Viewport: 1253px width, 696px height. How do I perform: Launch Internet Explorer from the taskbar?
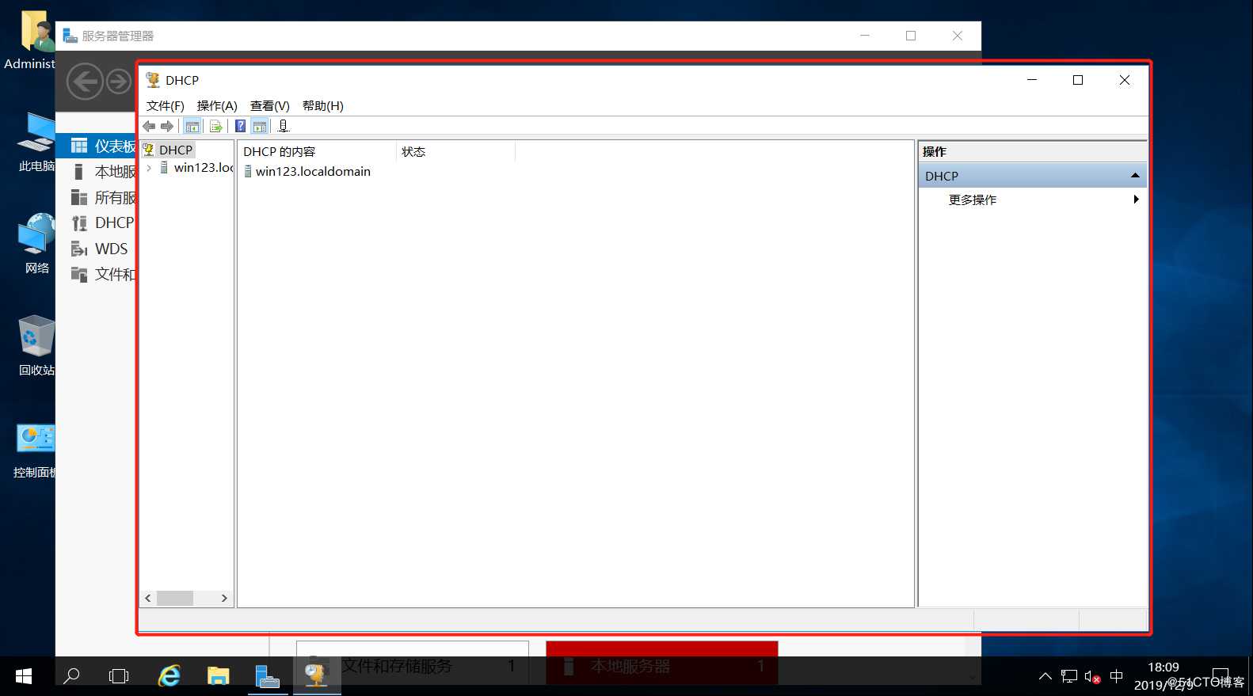169,676
